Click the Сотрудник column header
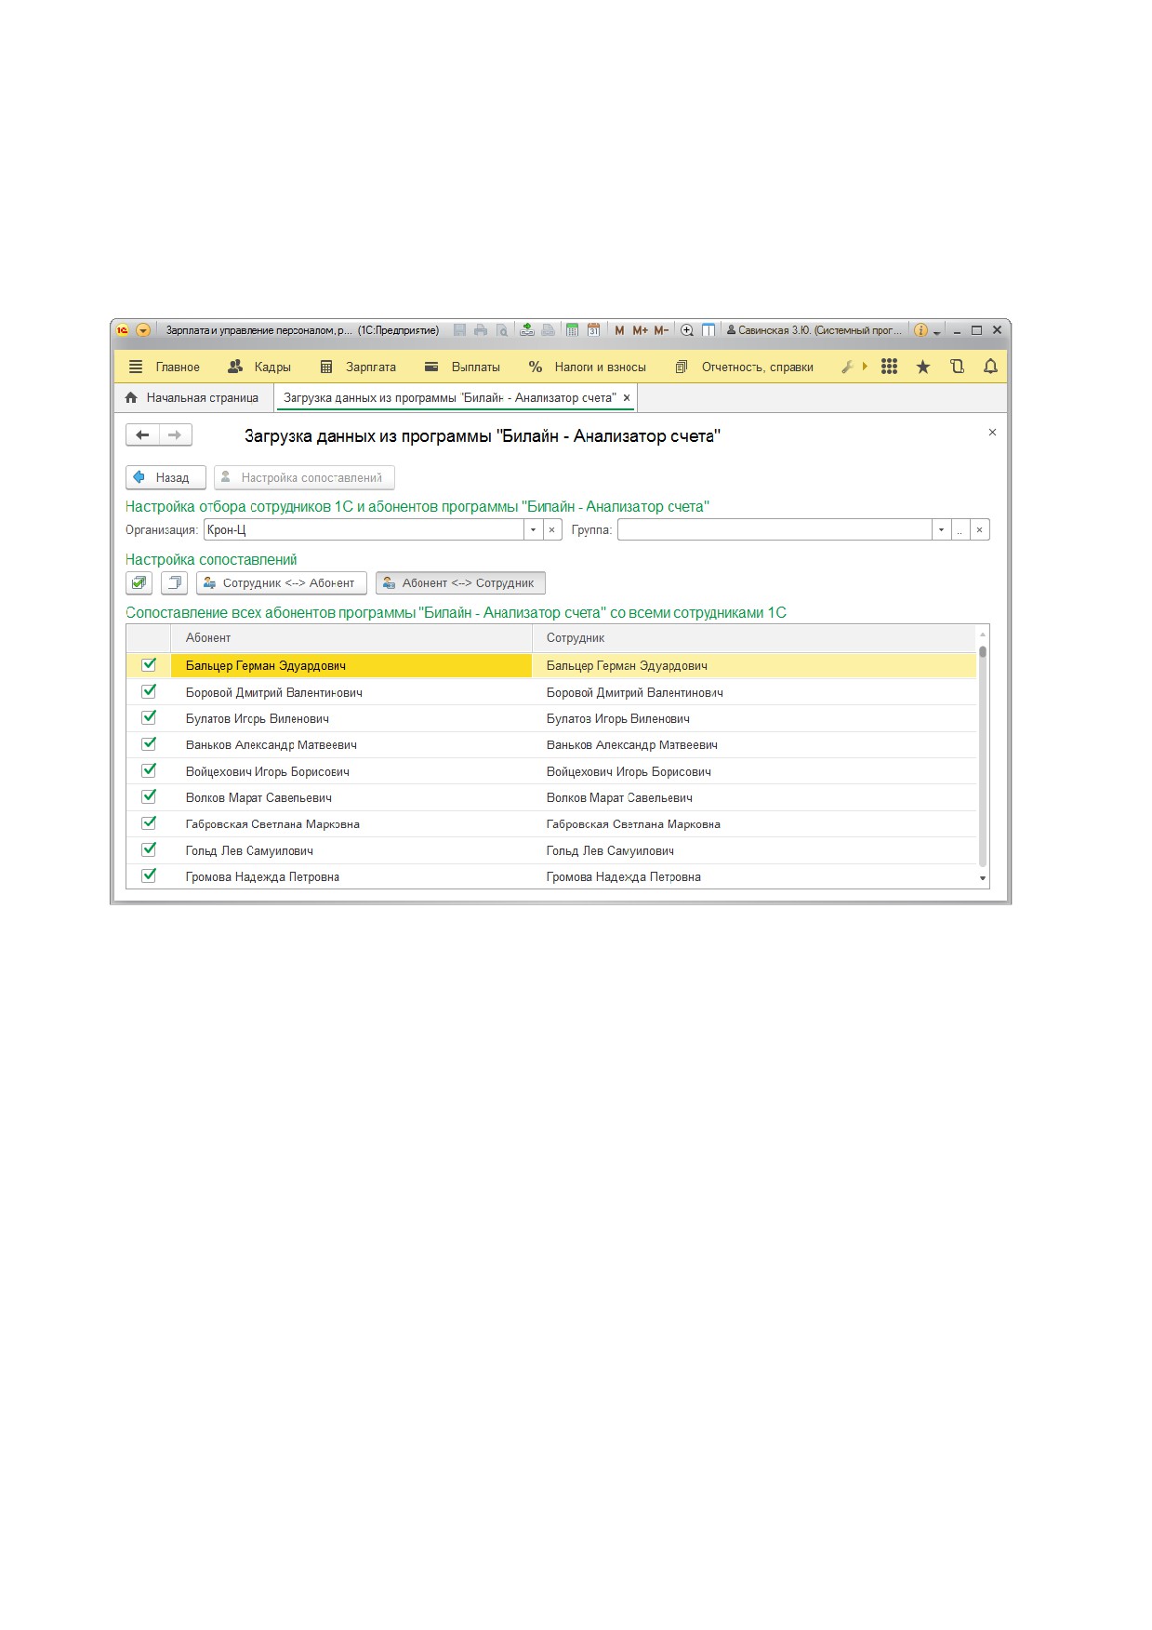The image size is (1152, 1630). [x=754, y=638]
